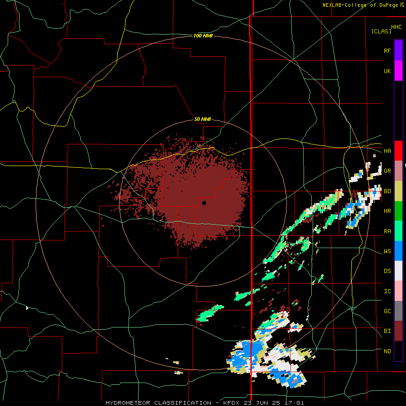
Task: Click the 'WS' legend label
Action: coord(387,251)
